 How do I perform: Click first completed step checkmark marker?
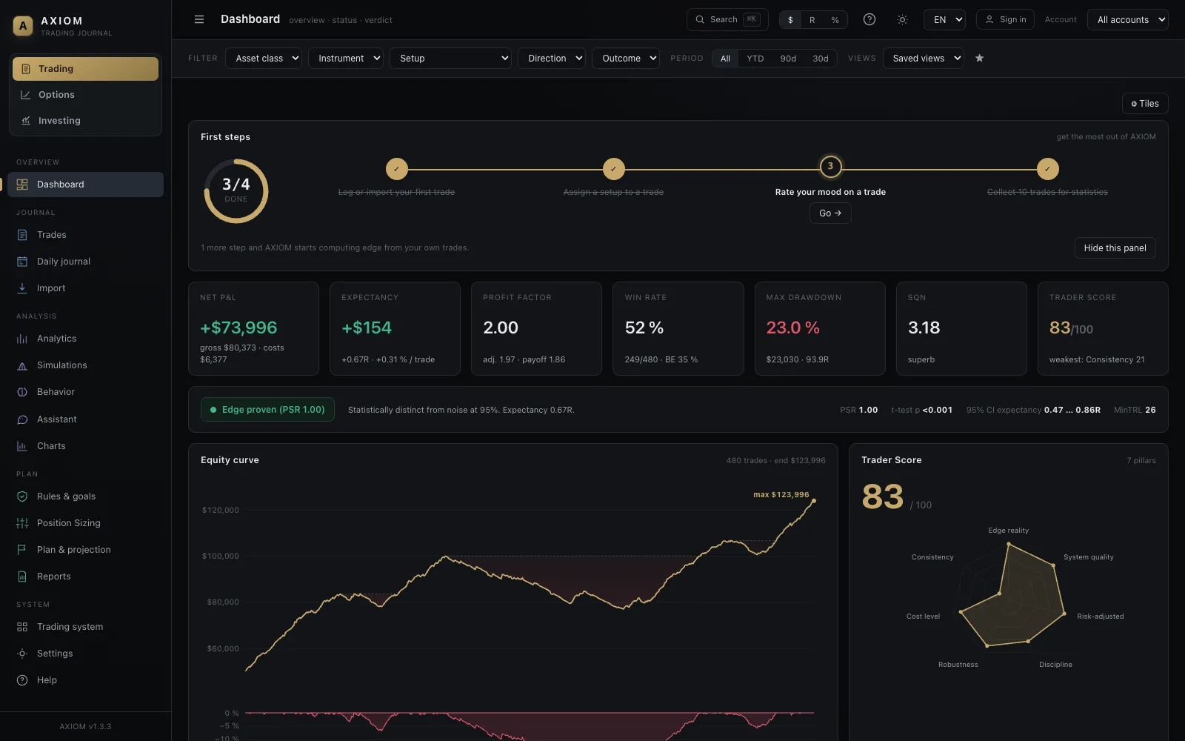pyautogui.click(x=396, y=169)
